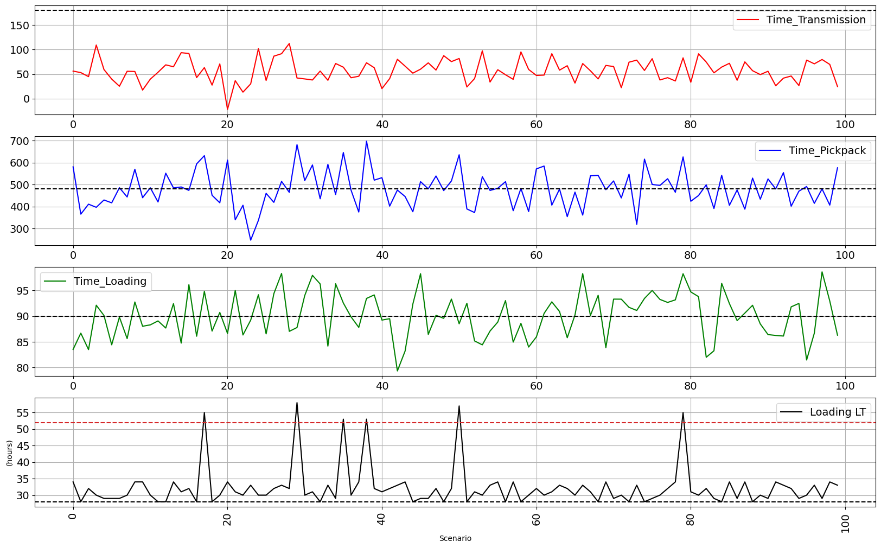Select the lowest Time_Pickpack point near scenario 23

click(x=251, y=240)
